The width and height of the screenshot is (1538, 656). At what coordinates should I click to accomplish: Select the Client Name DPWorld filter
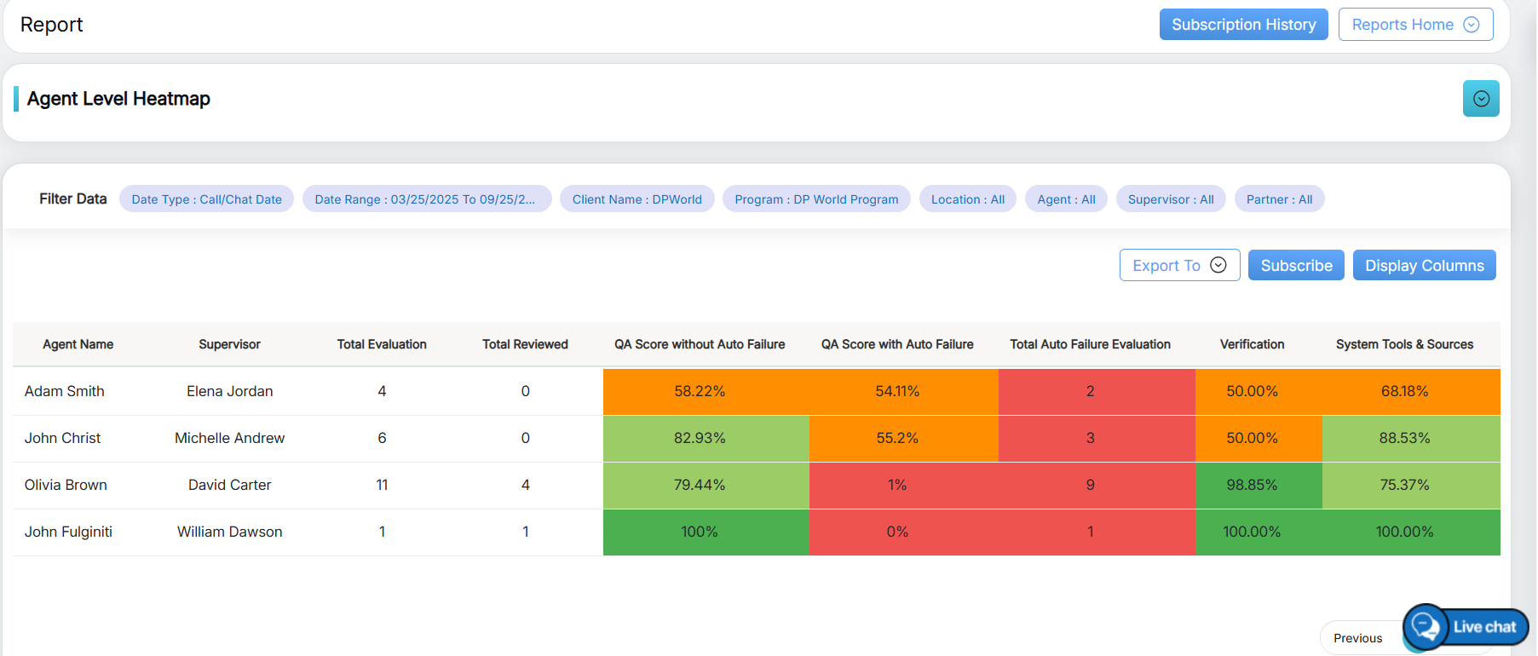pyautogui.click(x=637, y=199)
